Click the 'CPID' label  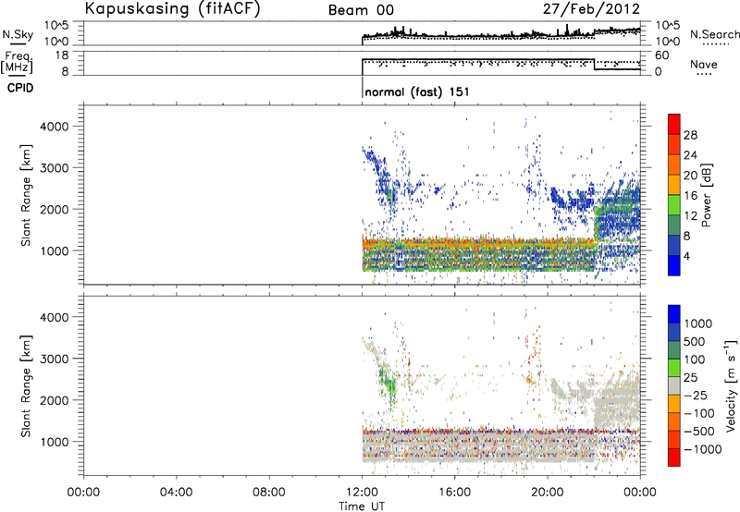tap(20, 88)
